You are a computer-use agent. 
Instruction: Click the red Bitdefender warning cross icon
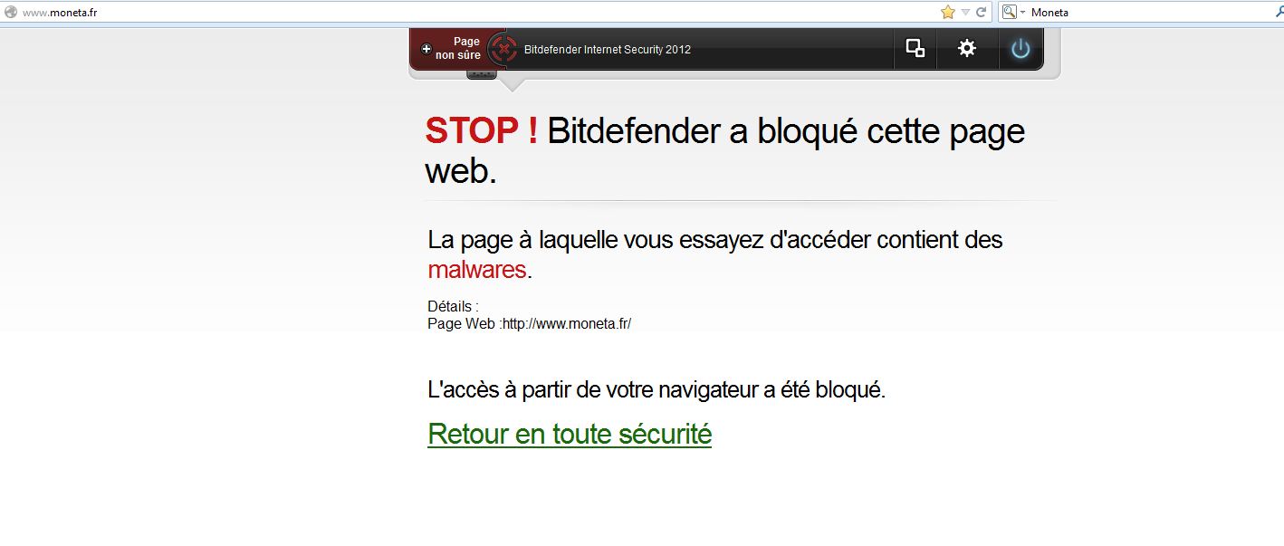503,49
